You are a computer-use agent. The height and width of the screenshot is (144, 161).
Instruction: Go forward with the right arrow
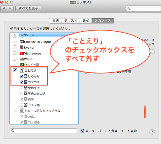coord(10,8)
